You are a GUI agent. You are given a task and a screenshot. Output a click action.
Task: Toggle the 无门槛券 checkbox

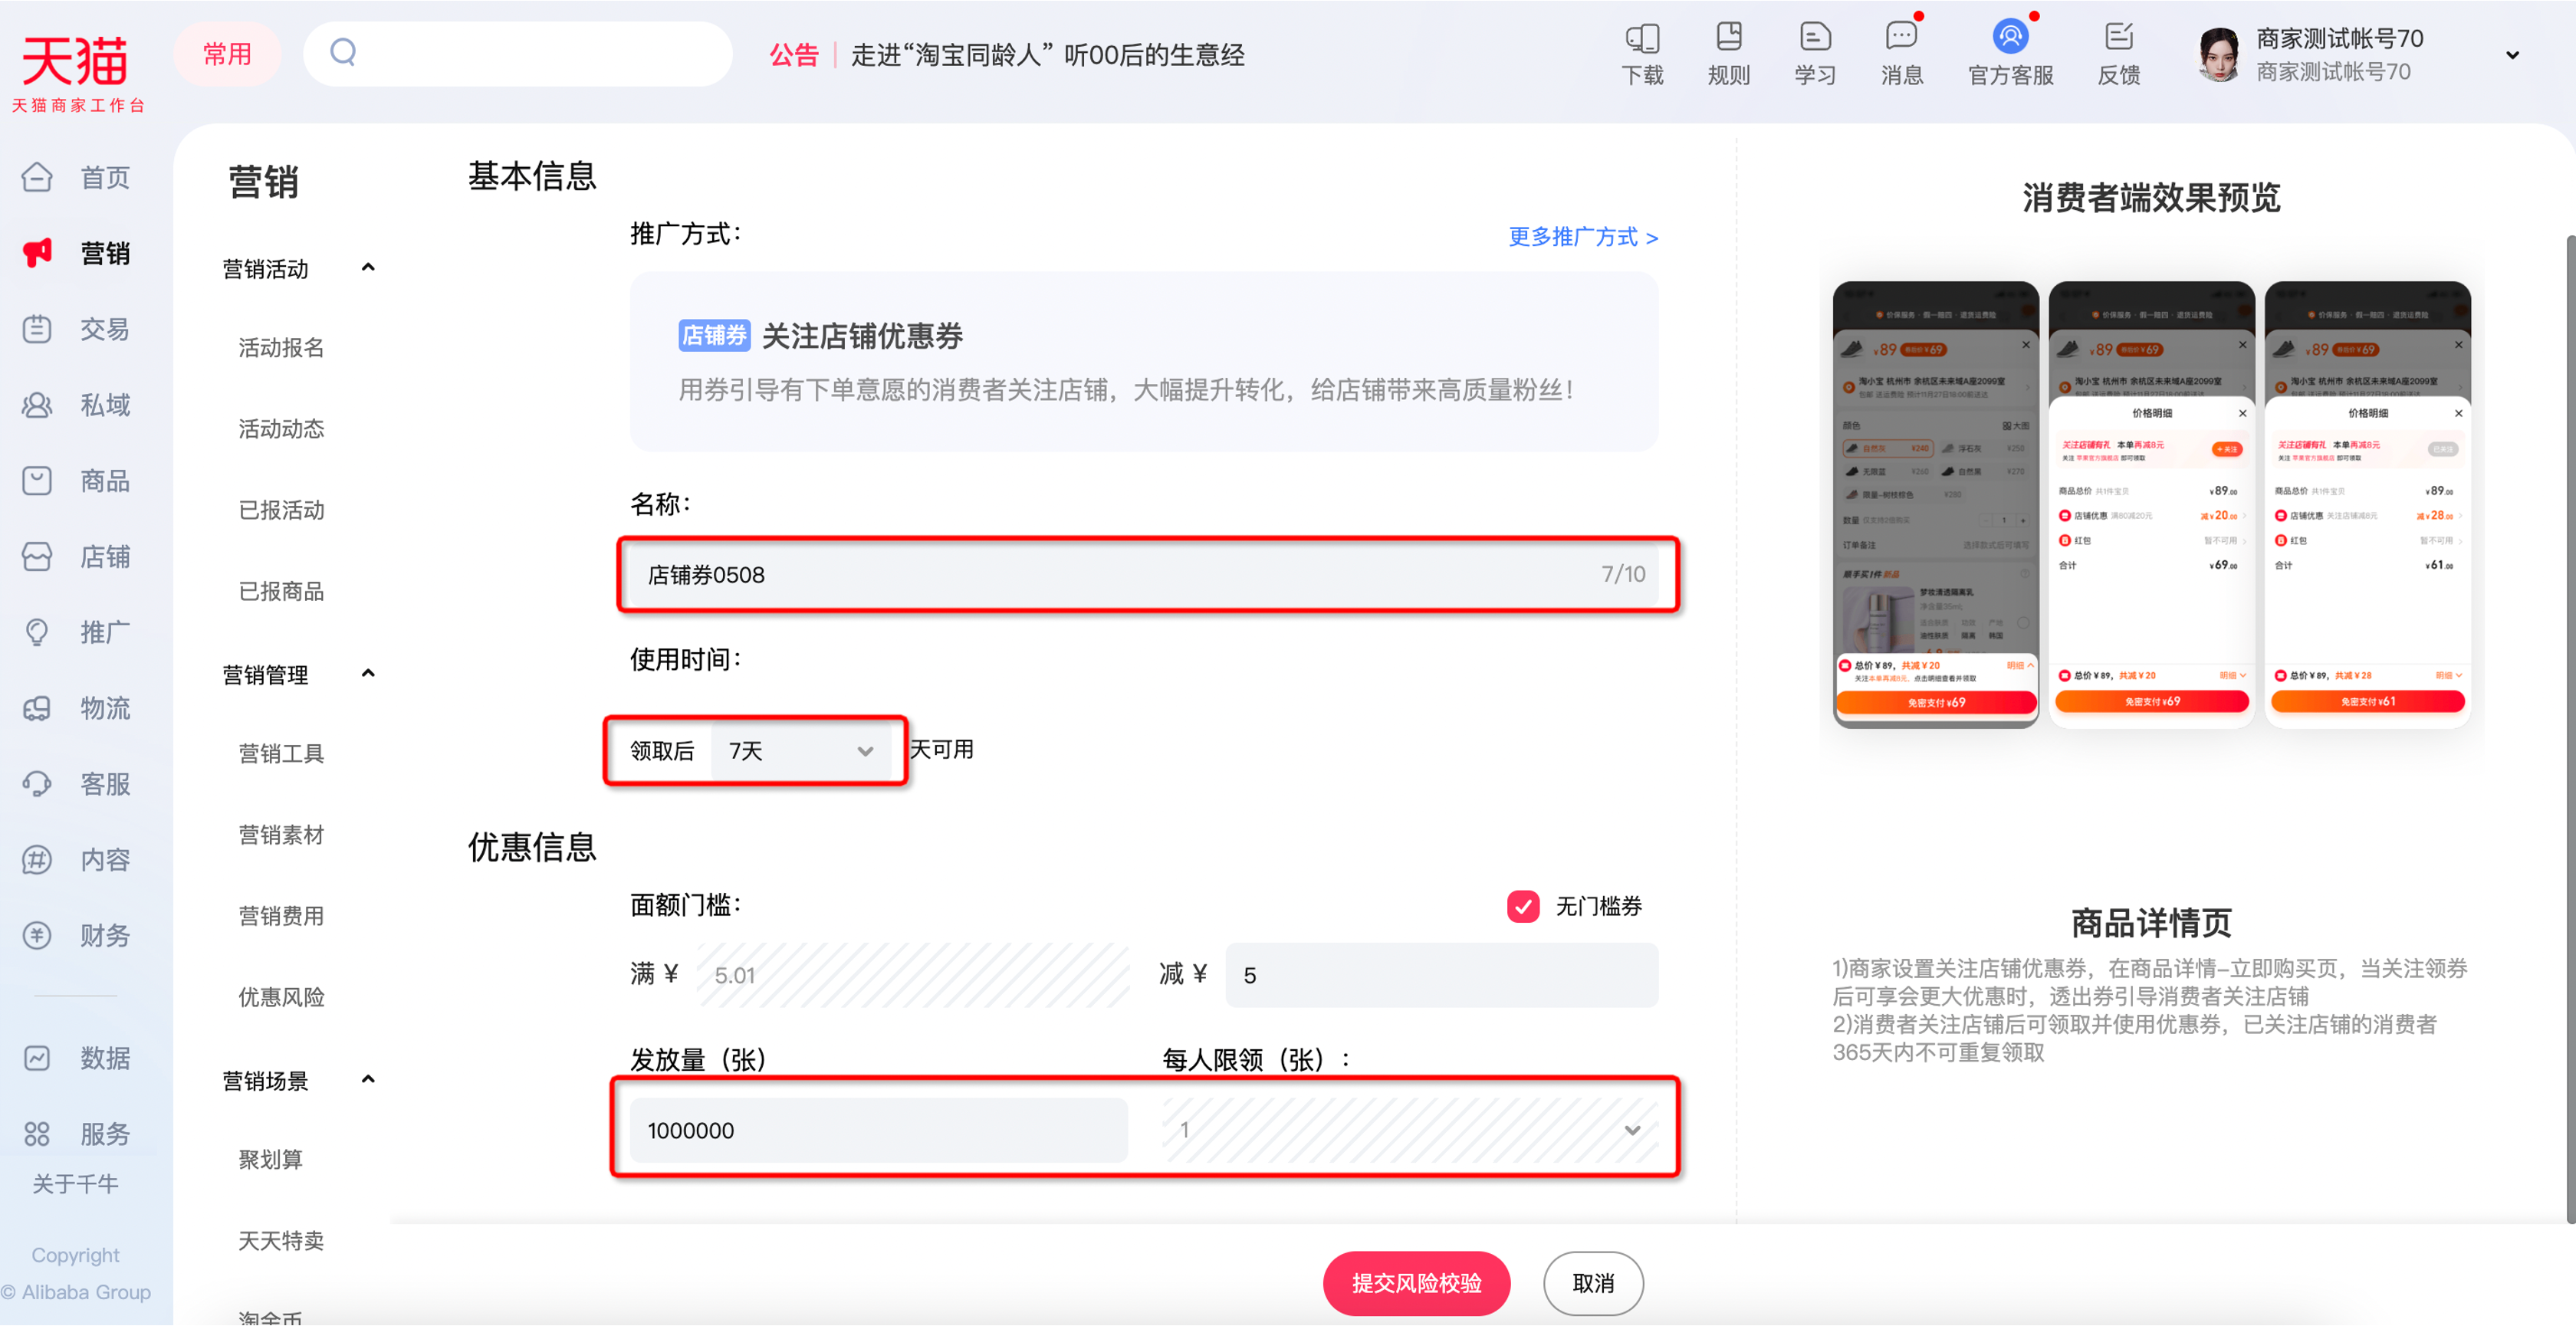click(1523, 906)
